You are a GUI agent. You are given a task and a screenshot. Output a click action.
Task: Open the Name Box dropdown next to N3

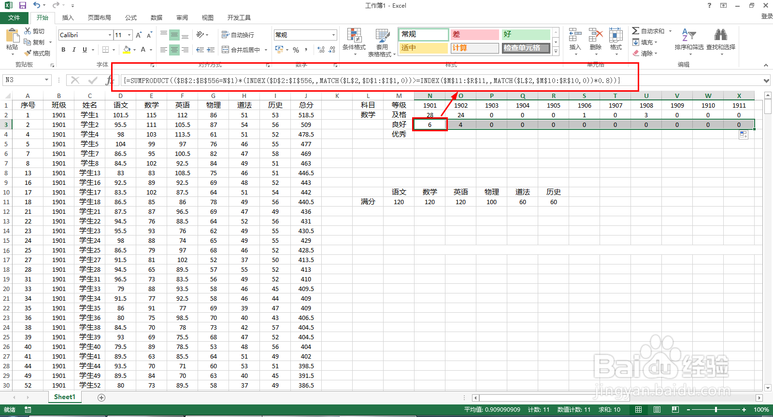click(47, 80)
